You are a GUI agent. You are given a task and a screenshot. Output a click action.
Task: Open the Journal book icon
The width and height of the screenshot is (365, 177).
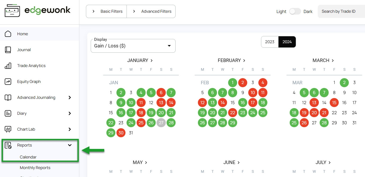tap(8, 50)
